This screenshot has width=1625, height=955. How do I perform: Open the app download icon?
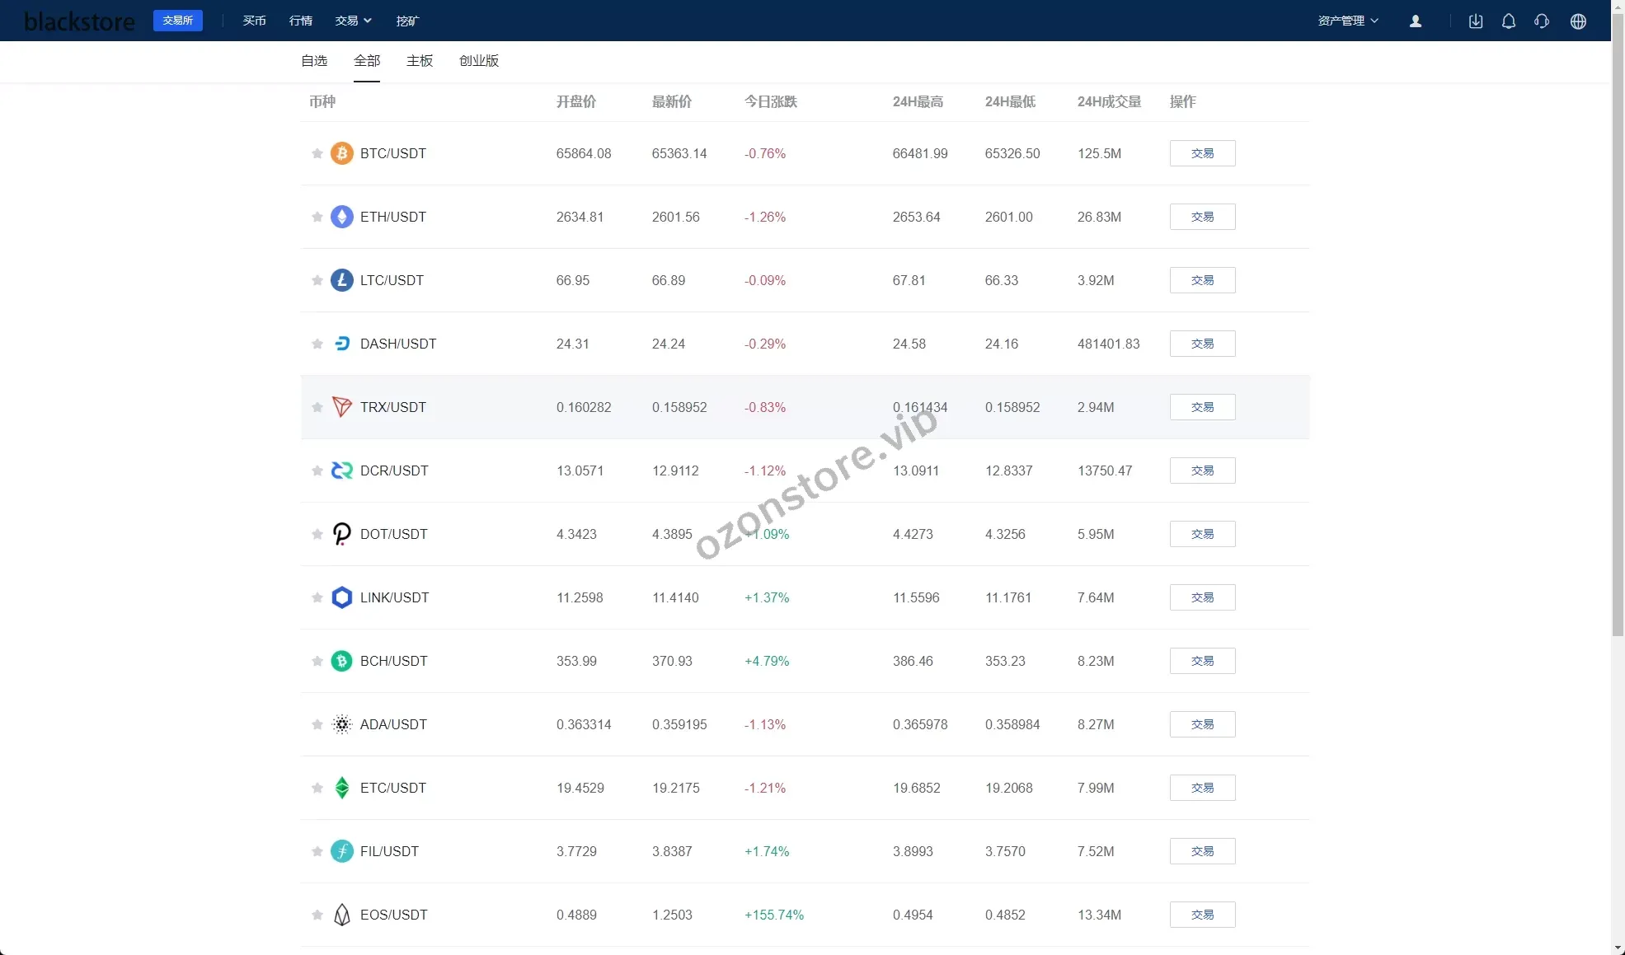tap(1476, 21)
